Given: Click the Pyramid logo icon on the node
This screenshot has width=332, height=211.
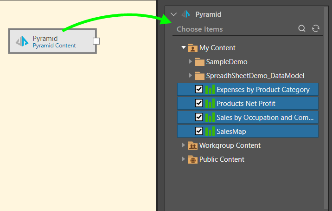Looking at the screenshot, I should click(22, 42).
